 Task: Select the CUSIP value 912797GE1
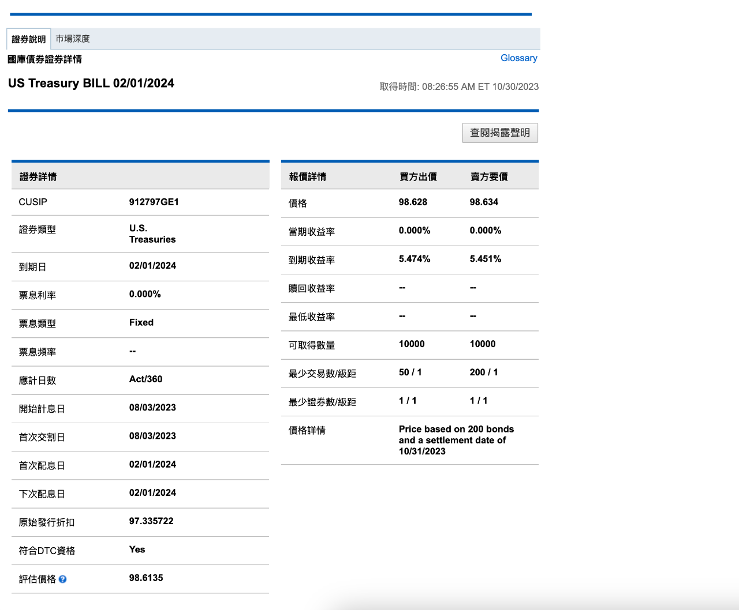point(154,202)
